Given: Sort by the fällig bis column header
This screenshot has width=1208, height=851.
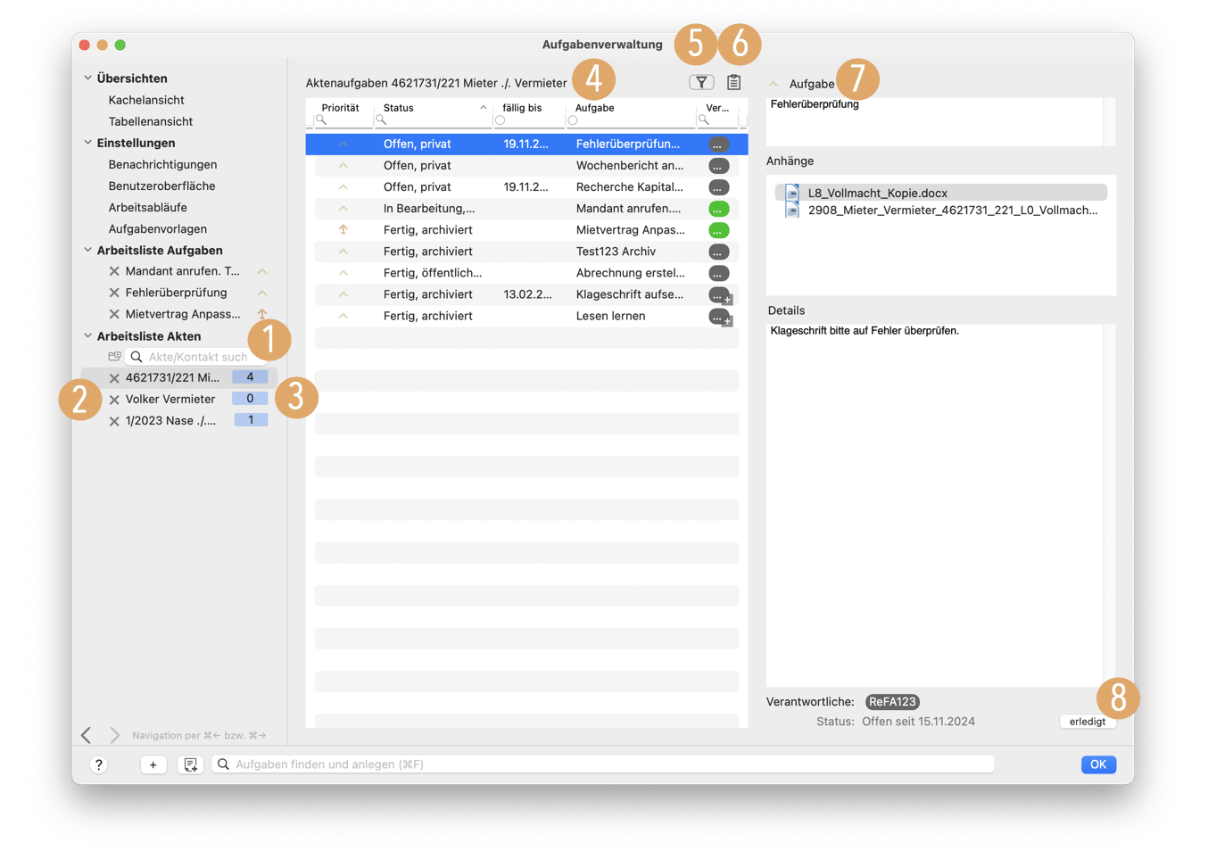Looking at the screenshot, I should click(522, 108).
